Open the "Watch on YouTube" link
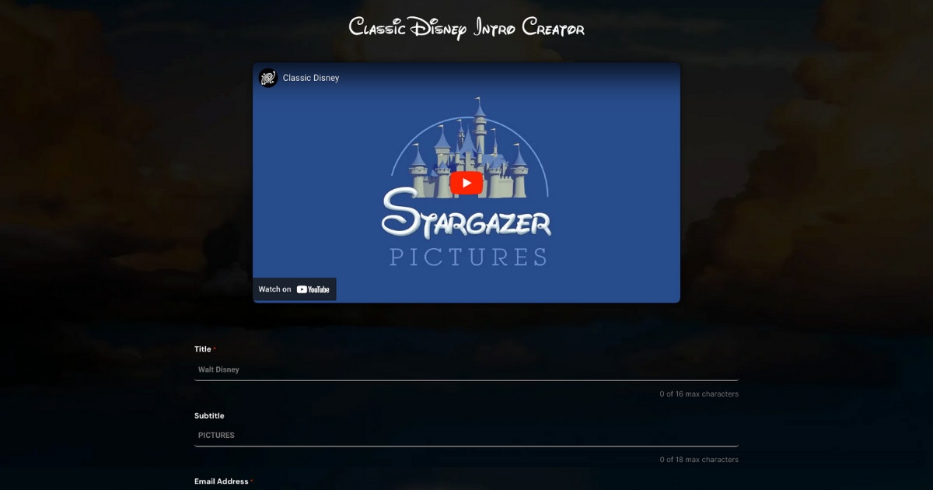 (295, 289)
